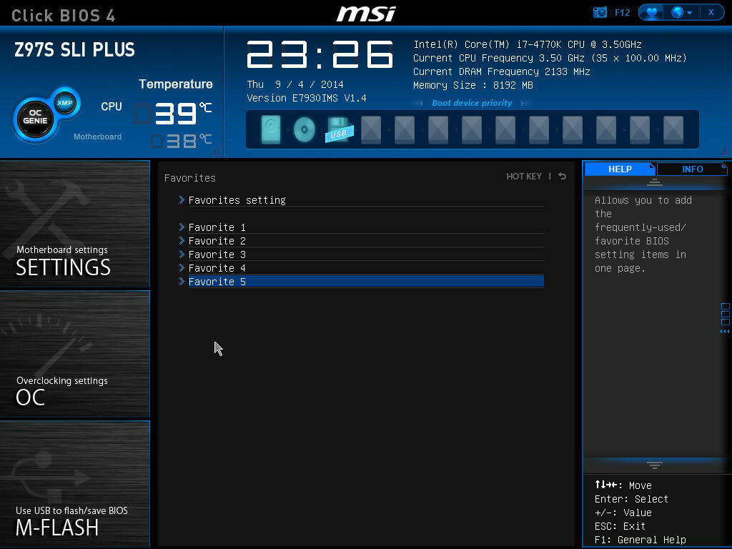Click the small arrows on the right edge
The image size is (732, 549).
725,332
